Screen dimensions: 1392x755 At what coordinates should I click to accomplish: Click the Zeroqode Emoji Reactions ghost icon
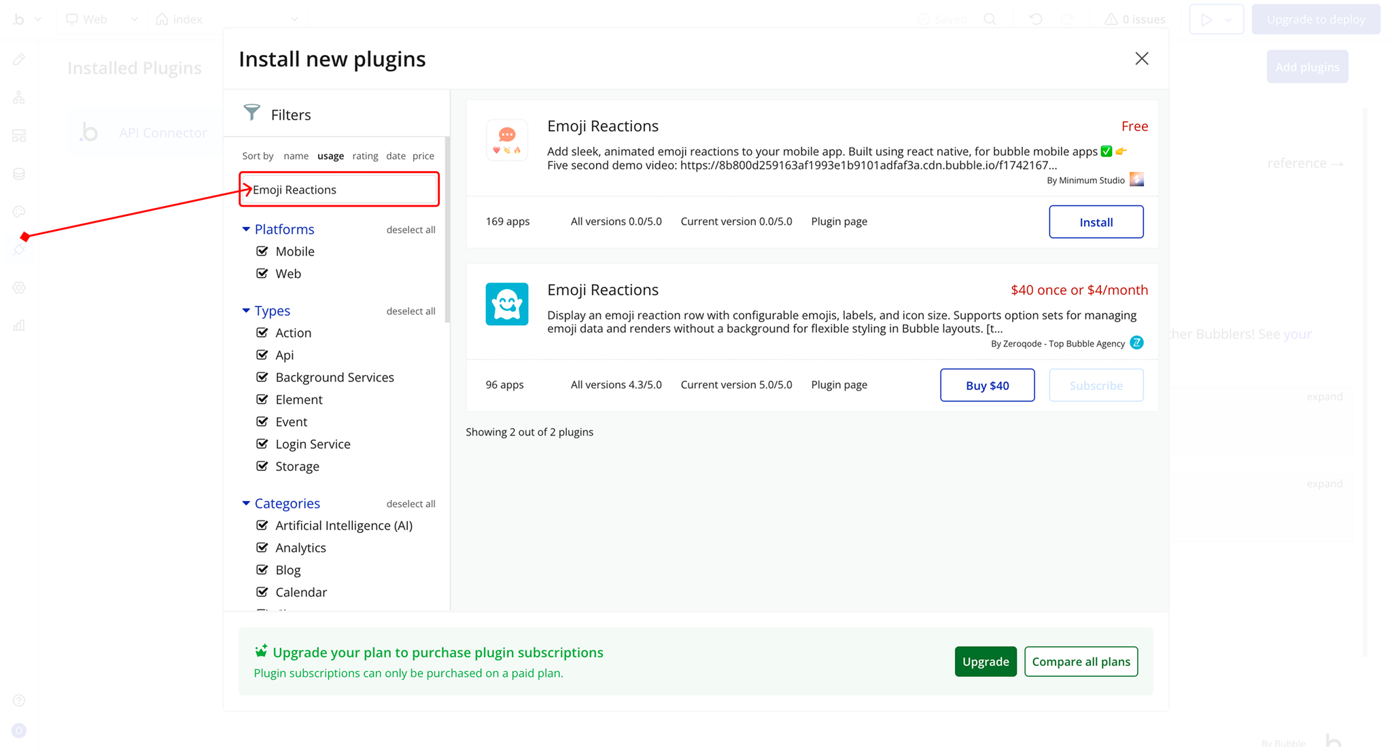(x=507, y=304)
